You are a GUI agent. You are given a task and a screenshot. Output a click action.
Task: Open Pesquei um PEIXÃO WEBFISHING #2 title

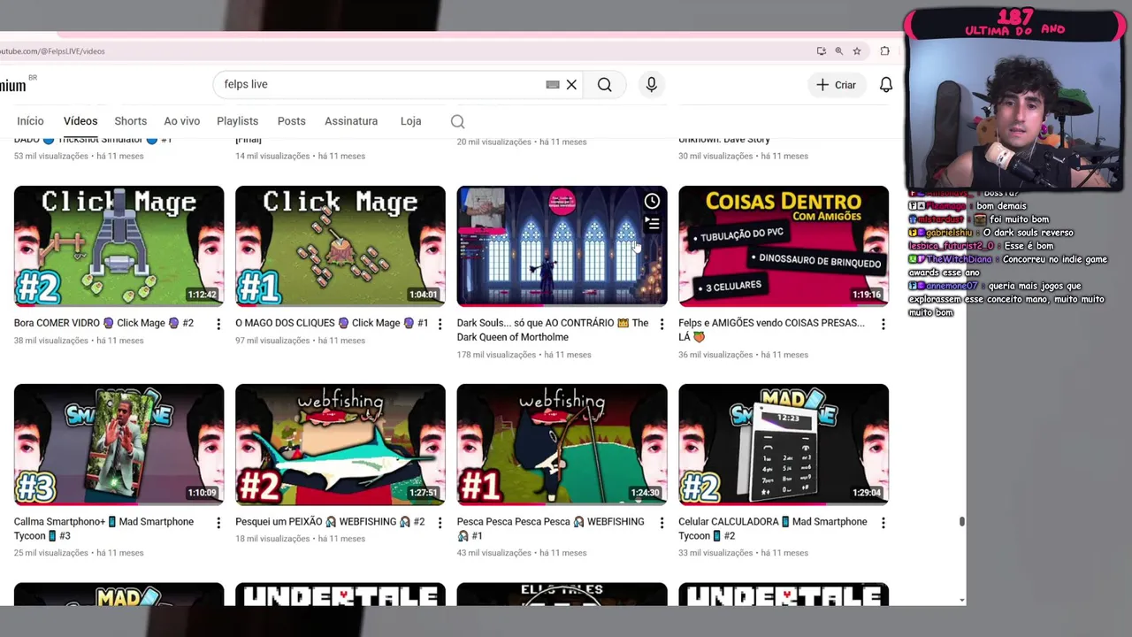click(x=330, y=522)
